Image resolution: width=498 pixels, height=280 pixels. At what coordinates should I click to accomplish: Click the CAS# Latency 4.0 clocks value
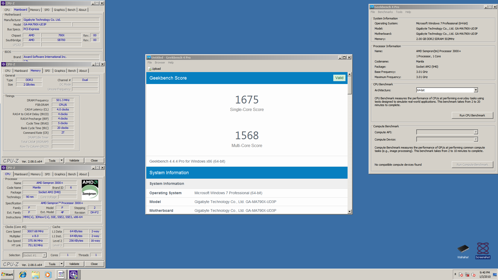(x=63, y=110)
